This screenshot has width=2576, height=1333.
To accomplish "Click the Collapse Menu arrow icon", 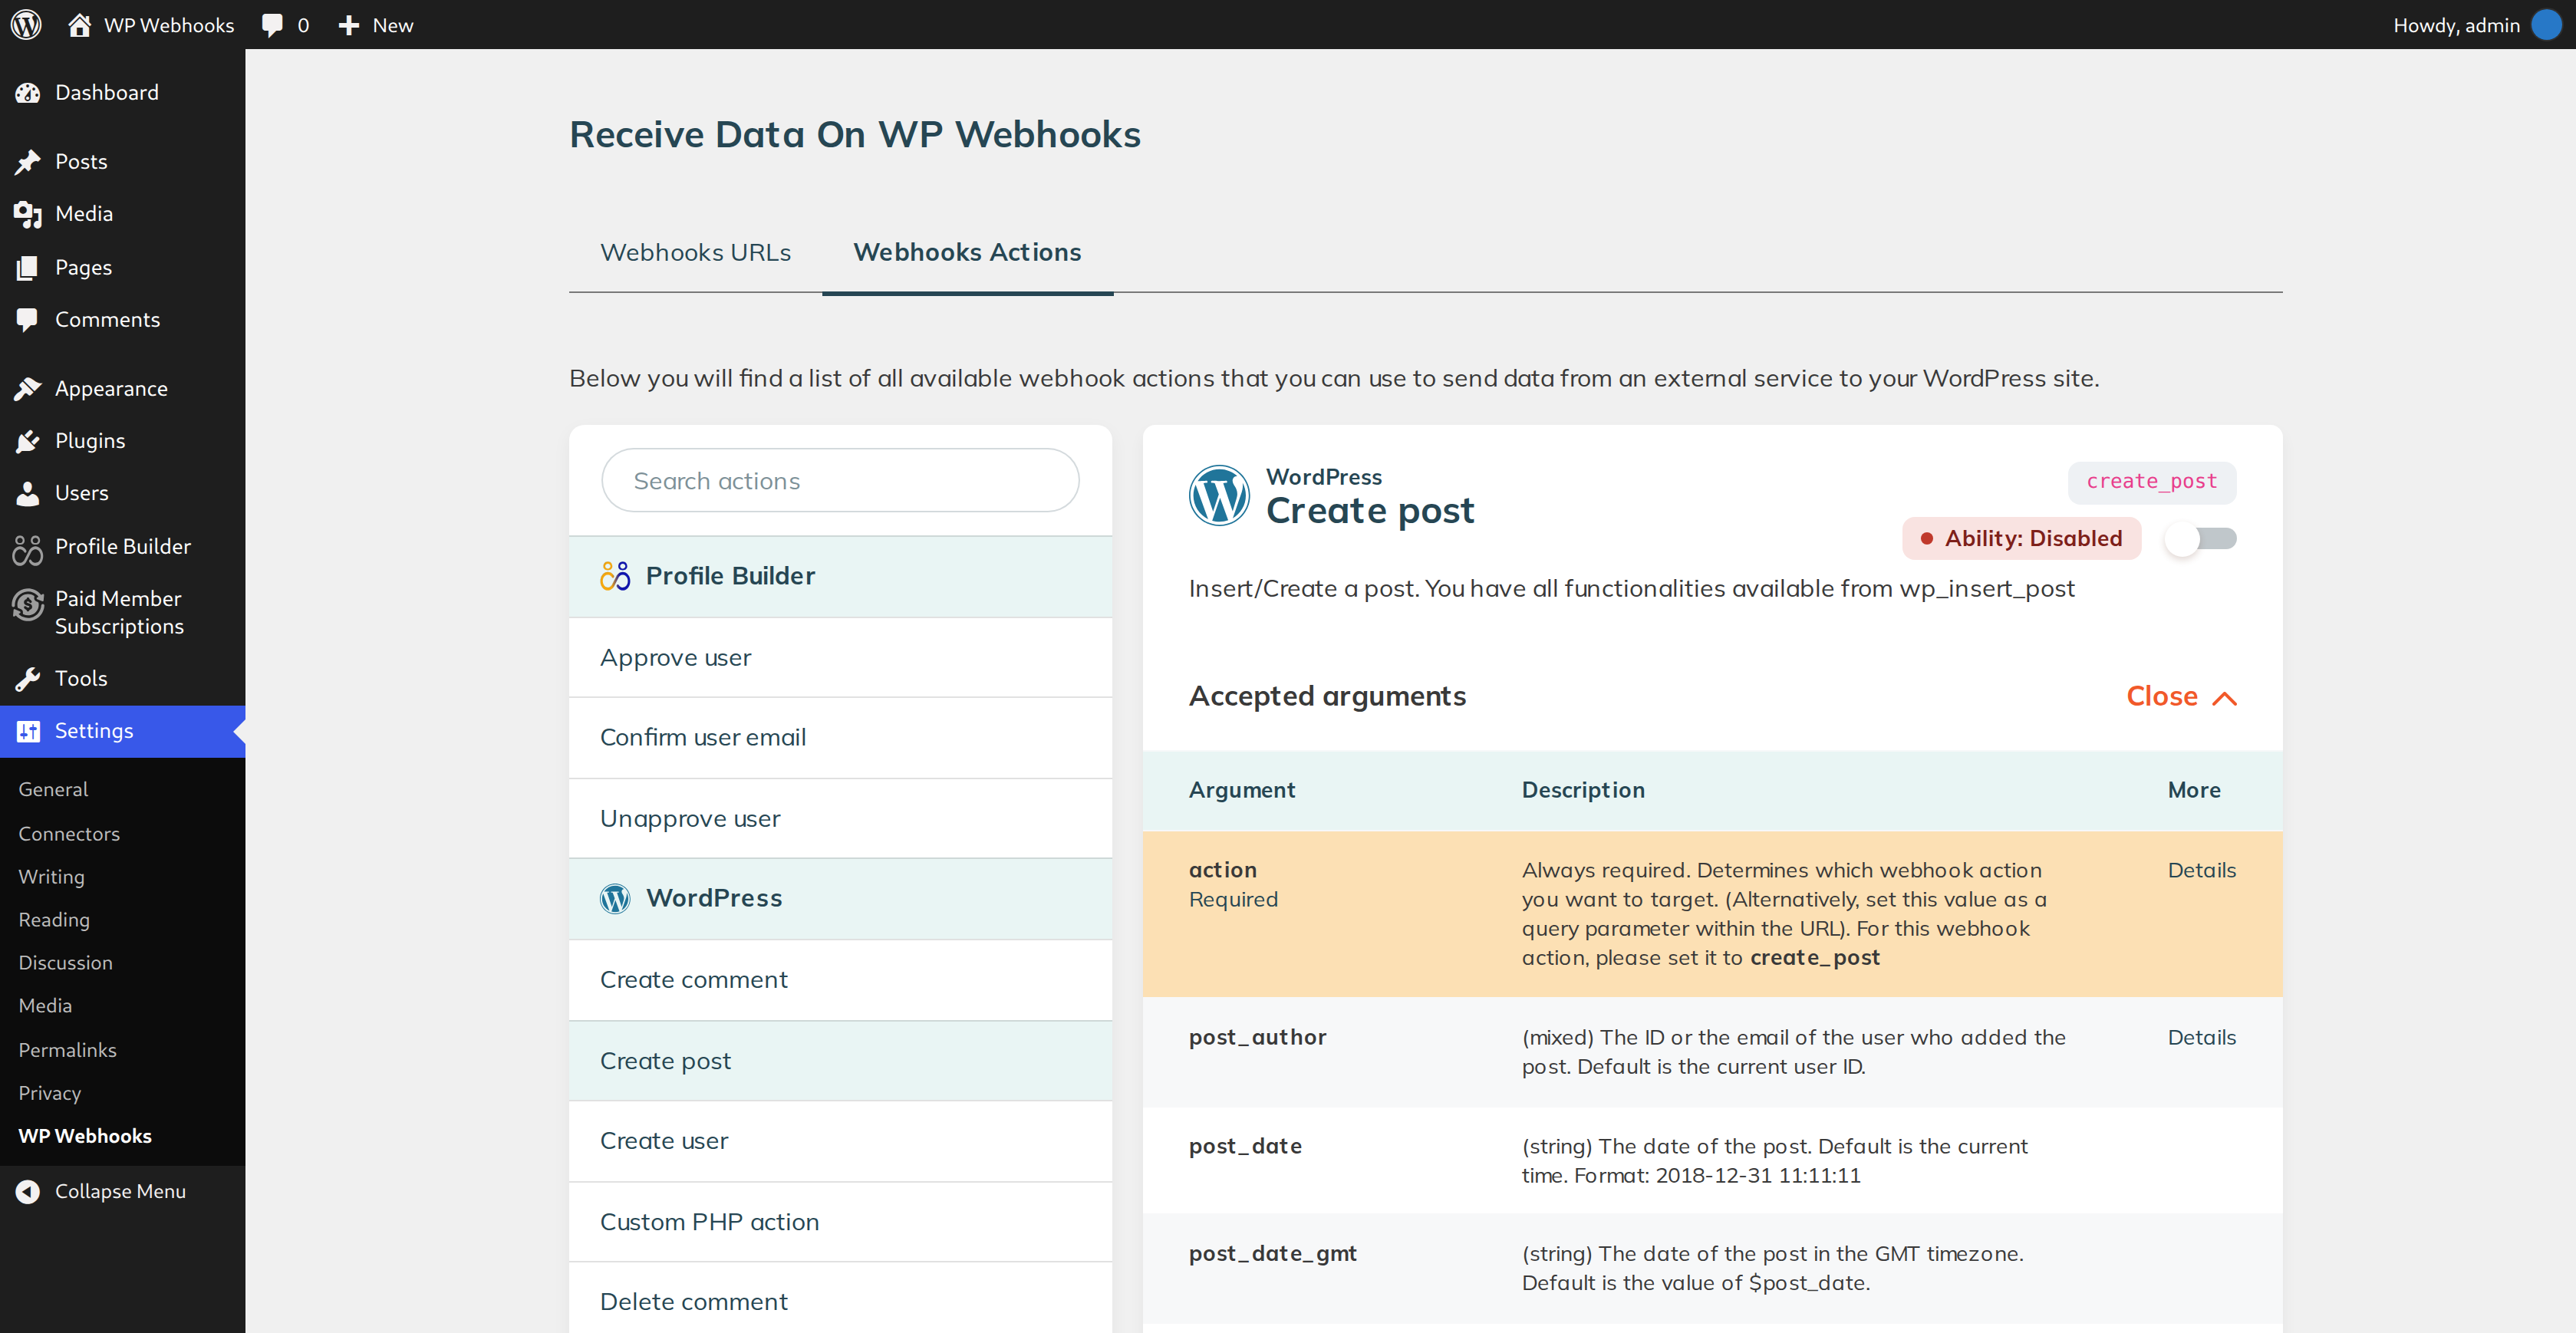I will (x=28, y=1191).
